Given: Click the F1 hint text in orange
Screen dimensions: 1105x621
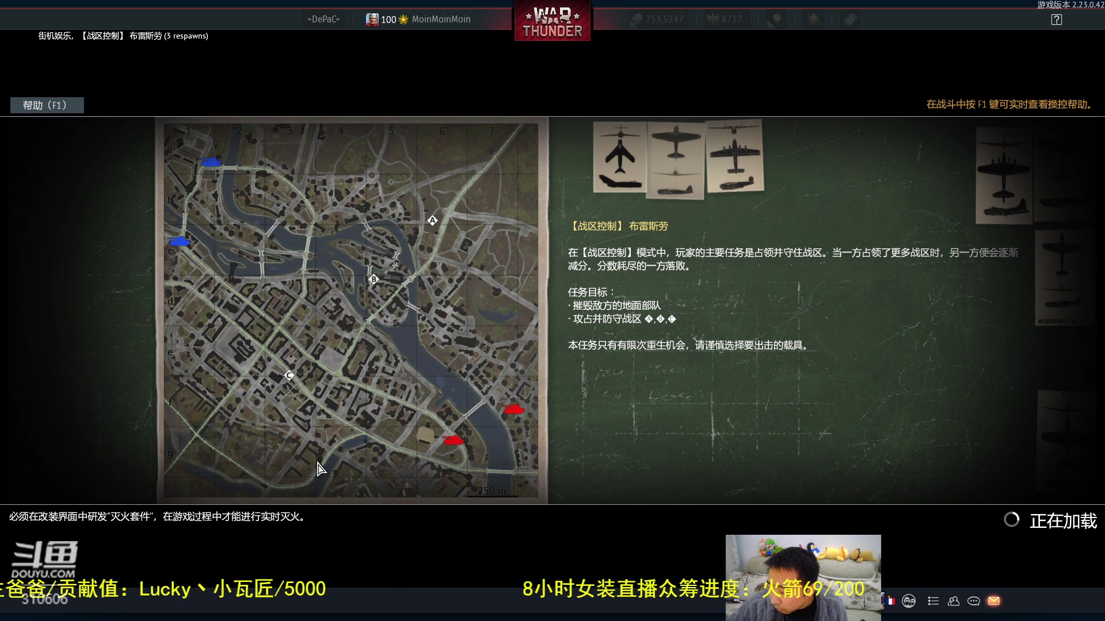Looking at the screenshot, I should (1009, 104).
